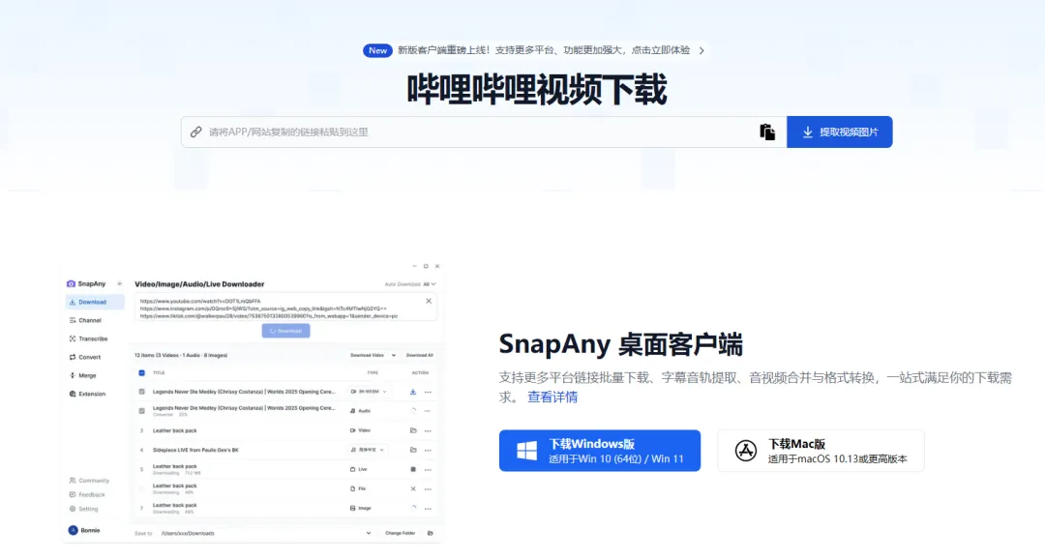Click the SnapAny 桌面客户端 heading
This screenshot has width=1045, height=559.
click(620, 344)
